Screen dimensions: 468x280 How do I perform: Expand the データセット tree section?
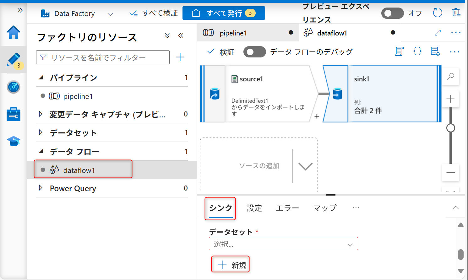tap(41, 133)
